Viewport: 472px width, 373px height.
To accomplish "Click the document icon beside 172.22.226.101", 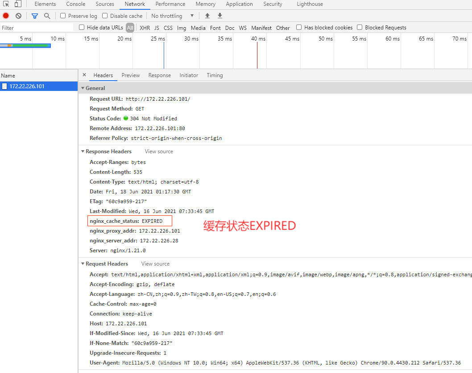I will [x=4, y=86].
